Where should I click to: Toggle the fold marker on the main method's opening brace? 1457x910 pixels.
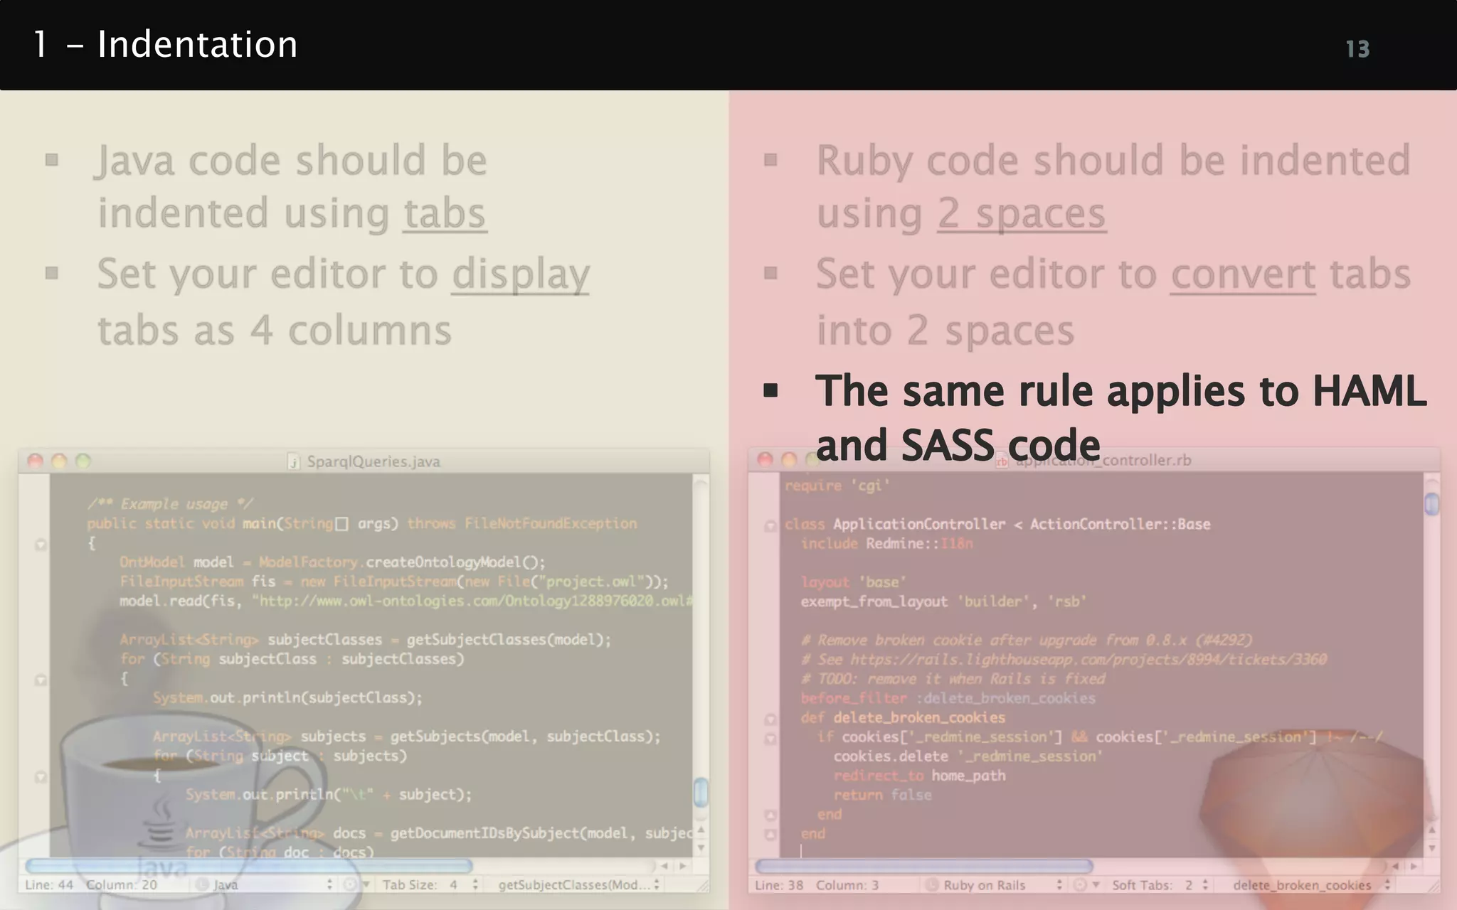[41, 545]
